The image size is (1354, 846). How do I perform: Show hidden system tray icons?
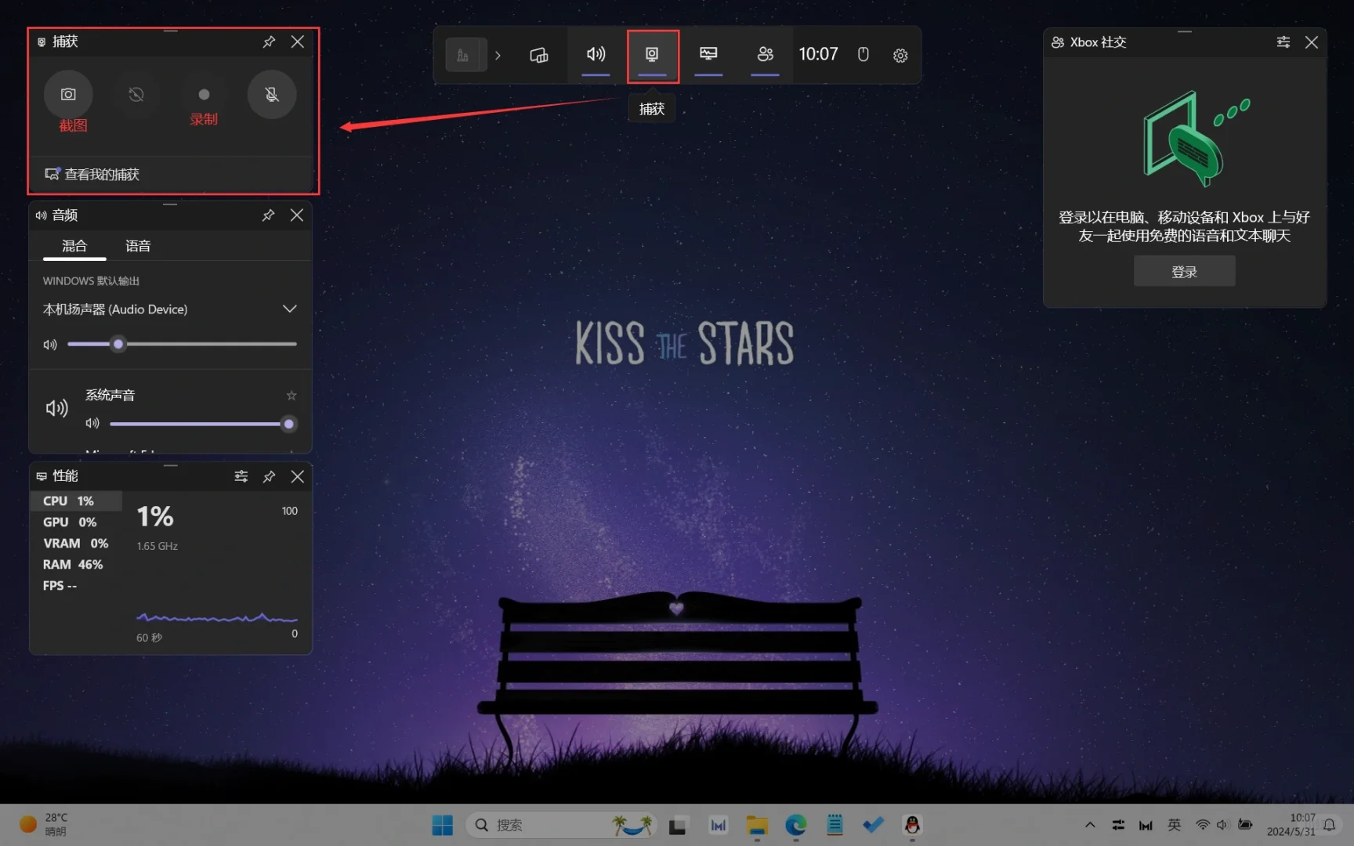1090,825
